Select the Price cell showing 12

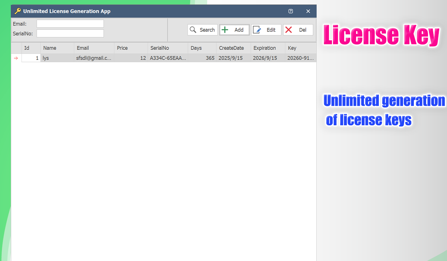131,58
